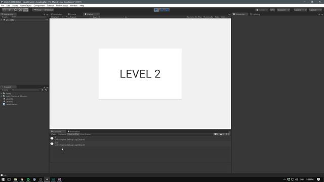The width and height of the screenshot is (324, 182).
Task: Toggle the Global/Local handle rotation button
Action: click(x=49, y=10)
